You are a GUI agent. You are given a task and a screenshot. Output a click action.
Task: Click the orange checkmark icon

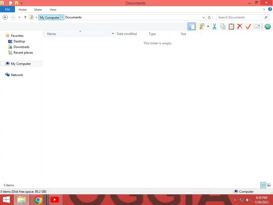point(248,26)
